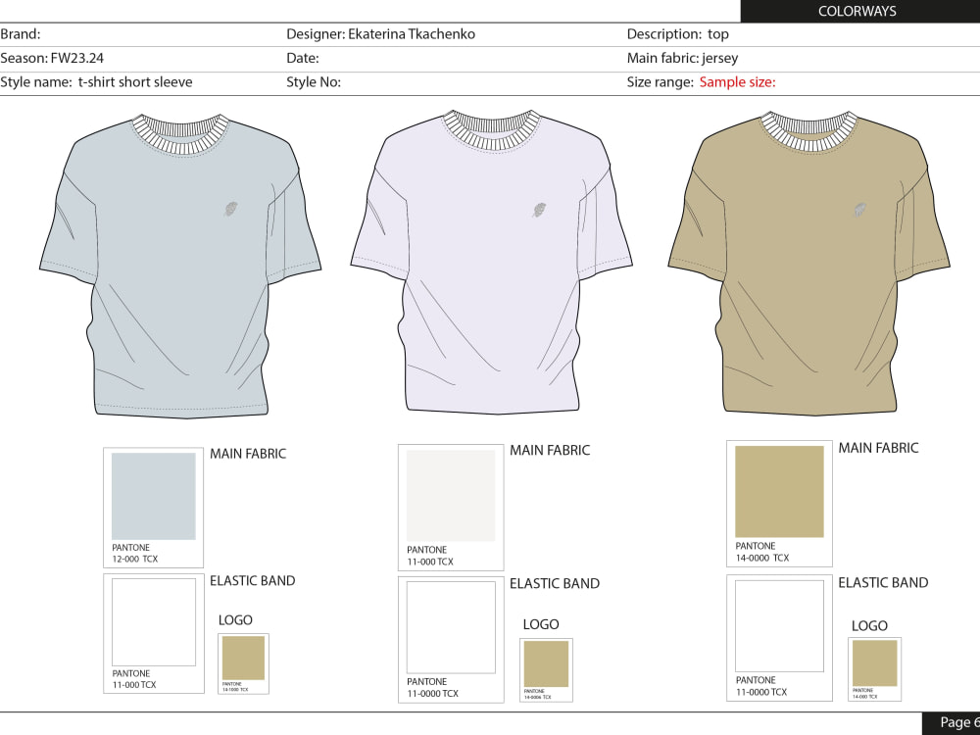Viewport: 980px width, 735px height.
Task: Click the leaf logo on grey-blue t-shirt
Action: pos(230,210)
